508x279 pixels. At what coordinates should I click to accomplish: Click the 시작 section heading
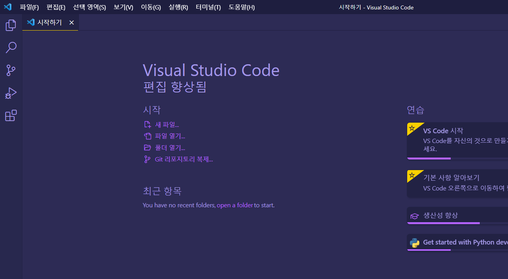coord(152,110)
